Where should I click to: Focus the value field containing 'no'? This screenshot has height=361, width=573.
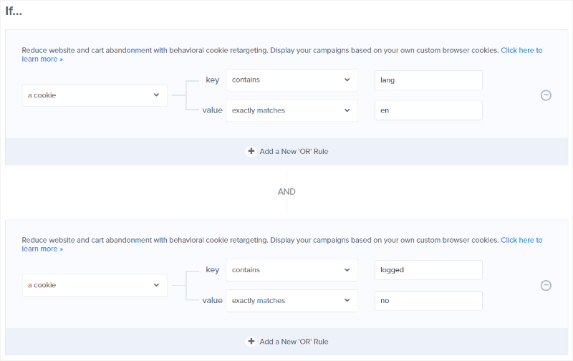428,301
